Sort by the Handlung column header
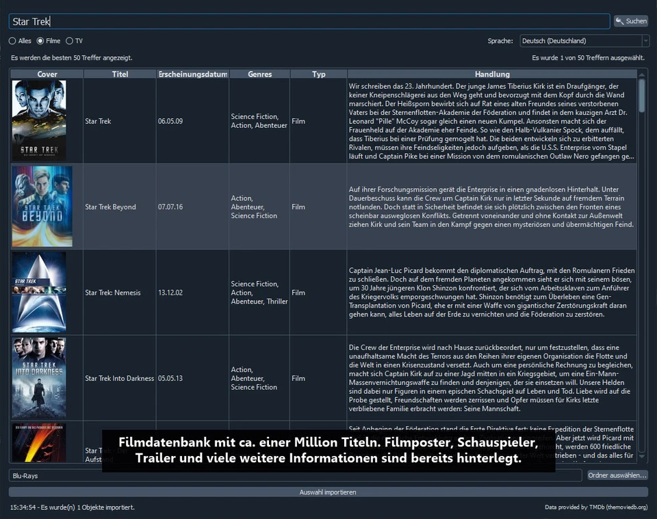The image size is (657, 519). pyautogui.click(x=492, y=74)
